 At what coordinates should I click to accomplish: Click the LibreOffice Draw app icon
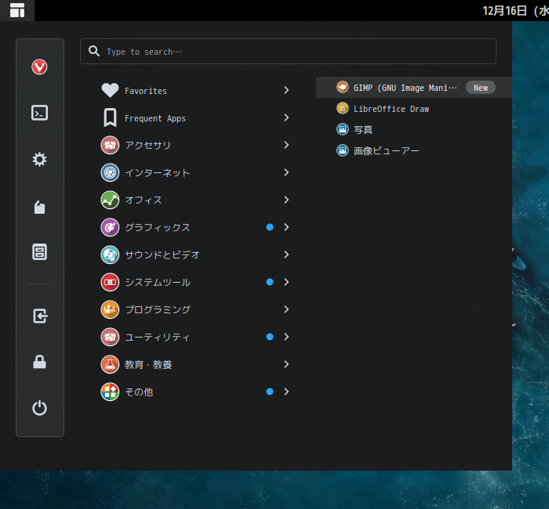[343, 108]
